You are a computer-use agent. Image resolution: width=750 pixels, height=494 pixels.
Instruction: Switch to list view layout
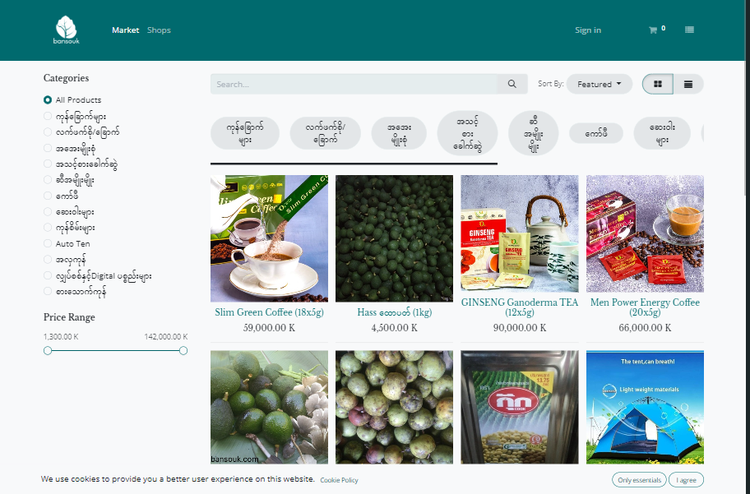(688, 84)
